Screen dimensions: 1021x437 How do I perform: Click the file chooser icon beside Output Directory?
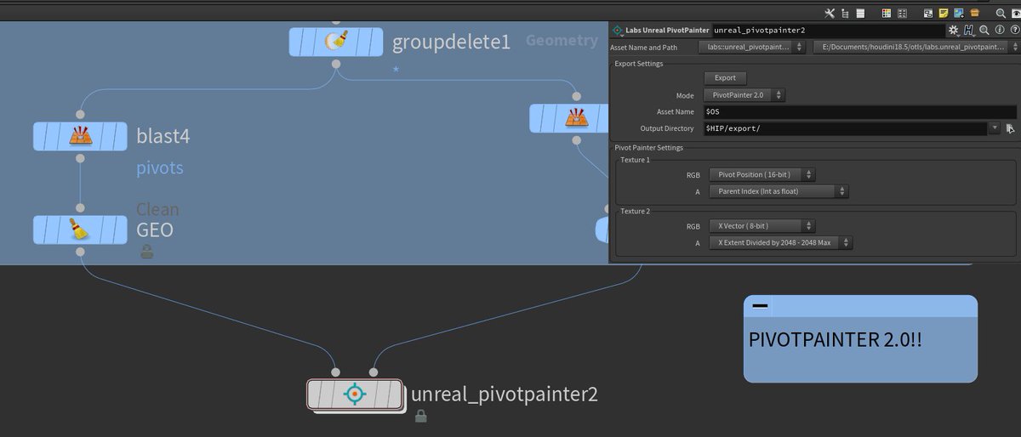pos(1011,128)
